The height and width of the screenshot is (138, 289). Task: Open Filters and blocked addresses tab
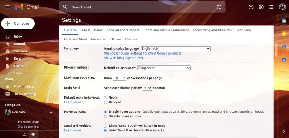coord(166,30)
